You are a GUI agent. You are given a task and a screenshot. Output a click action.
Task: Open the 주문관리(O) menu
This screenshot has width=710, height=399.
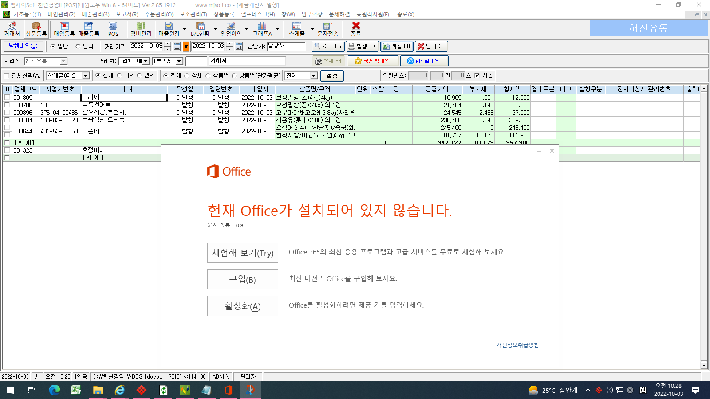pos(159,14)
